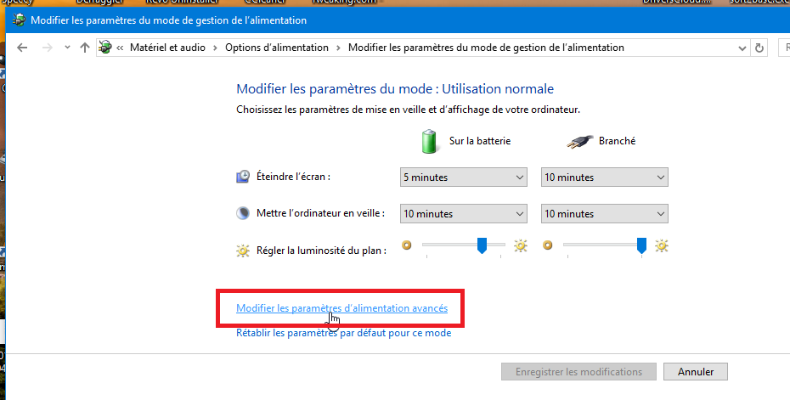Click the bright sun icon under battery slider
Screen dimensions: 790x400
tap(520, 247)
